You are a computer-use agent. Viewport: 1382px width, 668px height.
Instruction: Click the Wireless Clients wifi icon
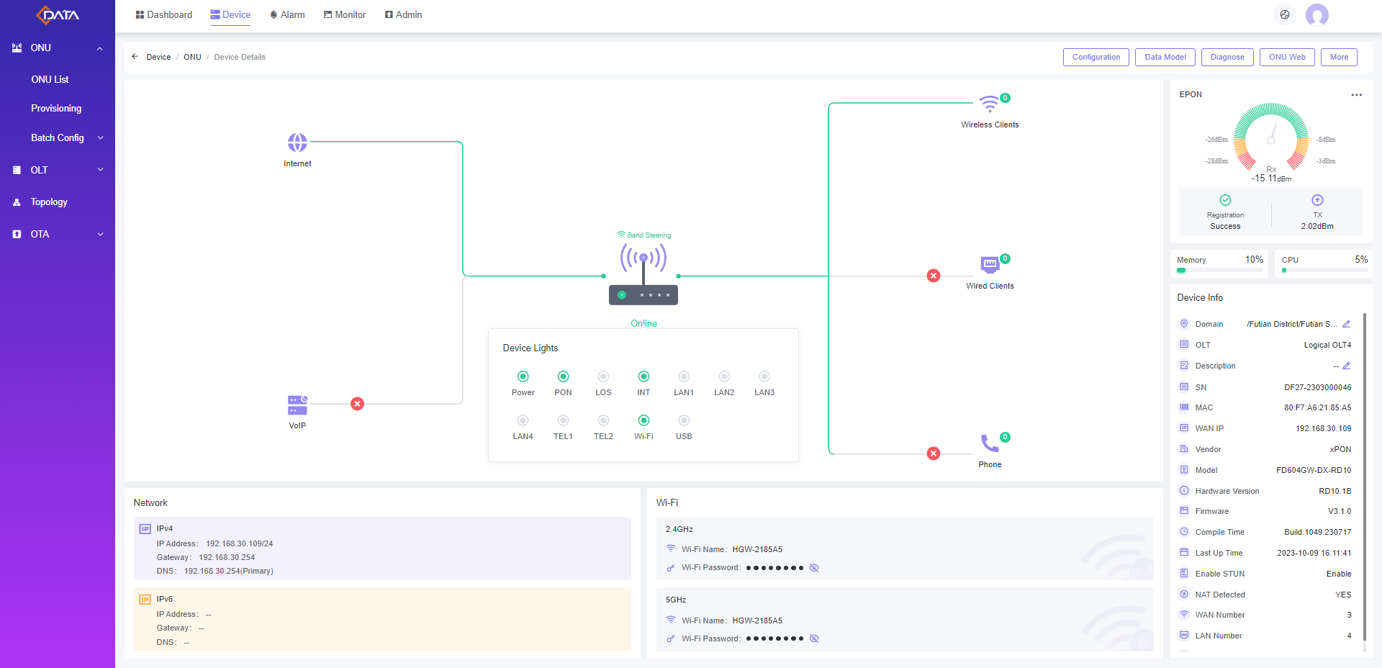tap(990, 104)
